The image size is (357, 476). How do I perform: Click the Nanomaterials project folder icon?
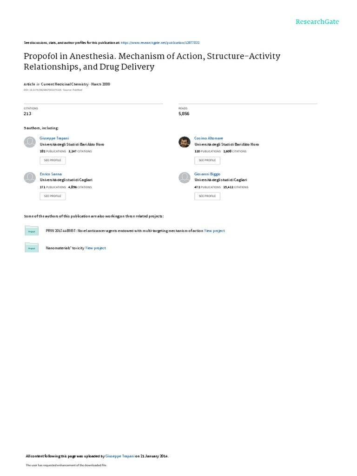[x=32, y=248]
